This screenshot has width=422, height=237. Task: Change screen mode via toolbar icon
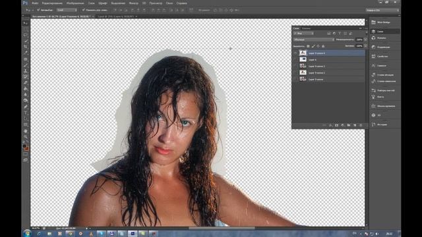[x=25, y=160]
